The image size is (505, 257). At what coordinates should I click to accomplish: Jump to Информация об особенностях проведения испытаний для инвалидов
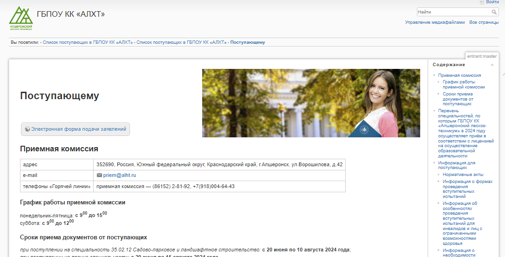pyautogui.click(x=462, y=223)
